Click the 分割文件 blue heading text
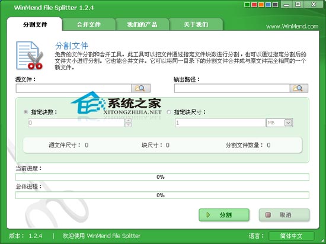The height and width of the screenshot is (244, 326). click(72, 46)
